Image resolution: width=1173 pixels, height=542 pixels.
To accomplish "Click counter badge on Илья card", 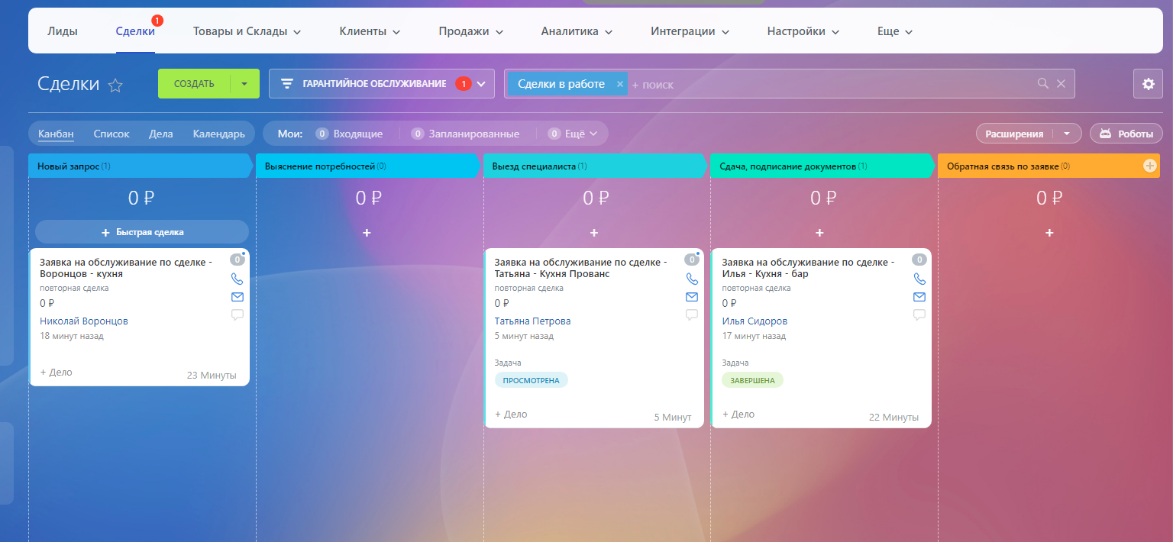I will (919, 260).
